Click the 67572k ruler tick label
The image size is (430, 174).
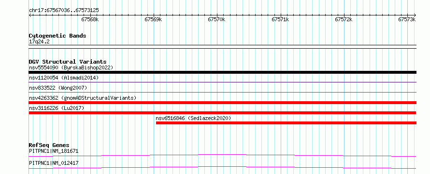344,19
